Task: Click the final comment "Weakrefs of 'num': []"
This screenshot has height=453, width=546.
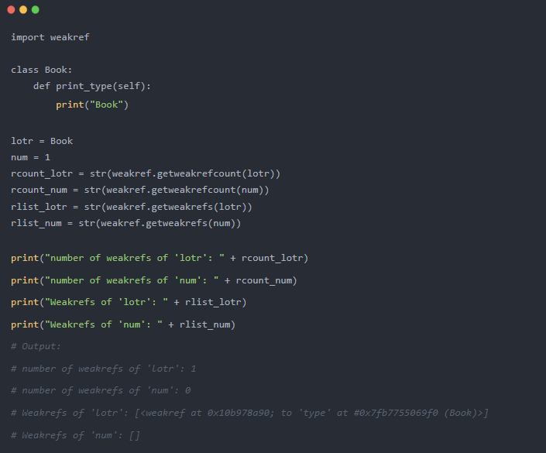Action: pyautogui.click(x=75, y=435)
